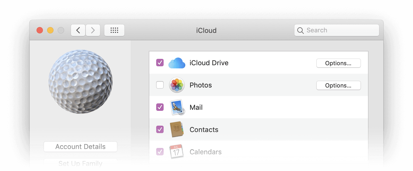Image resolution: width=413 pixels, height=171 pixels.
Task: Close the iCloud window
Action: 40,30
